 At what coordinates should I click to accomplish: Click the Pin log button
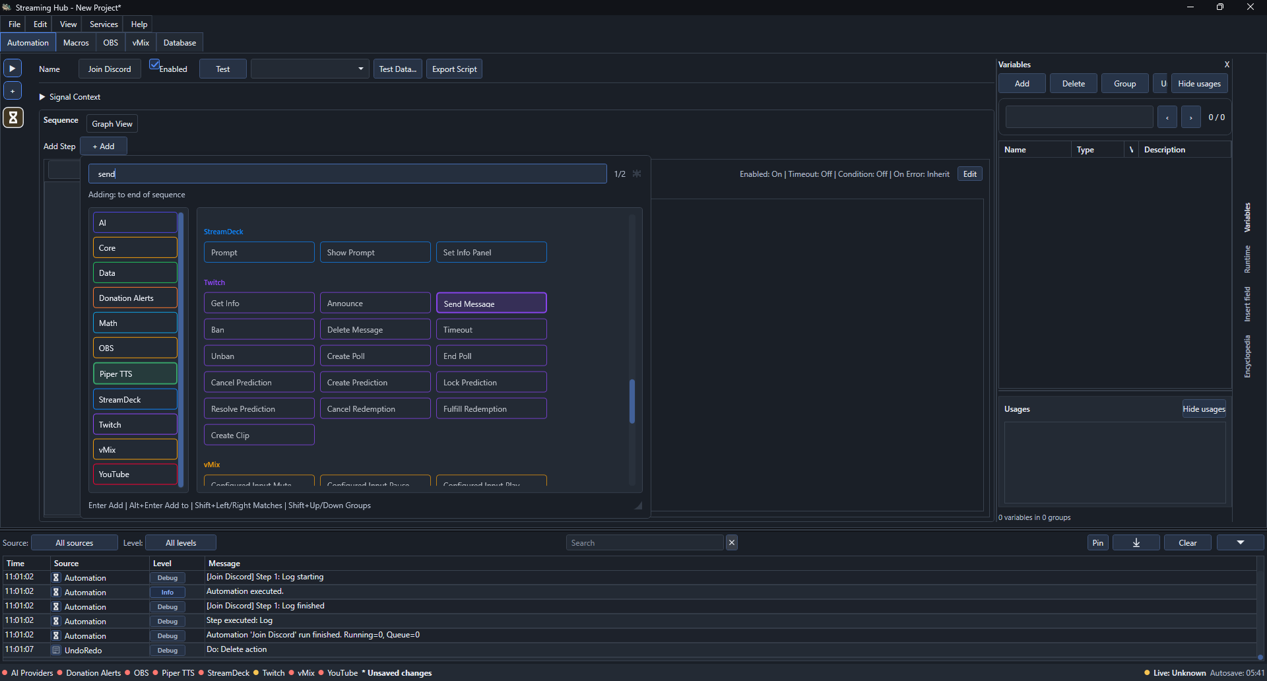tap(1098, 542)
